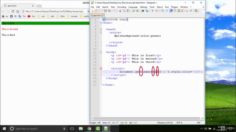Close the alert.html tab in Notepad++

point(103,15)
